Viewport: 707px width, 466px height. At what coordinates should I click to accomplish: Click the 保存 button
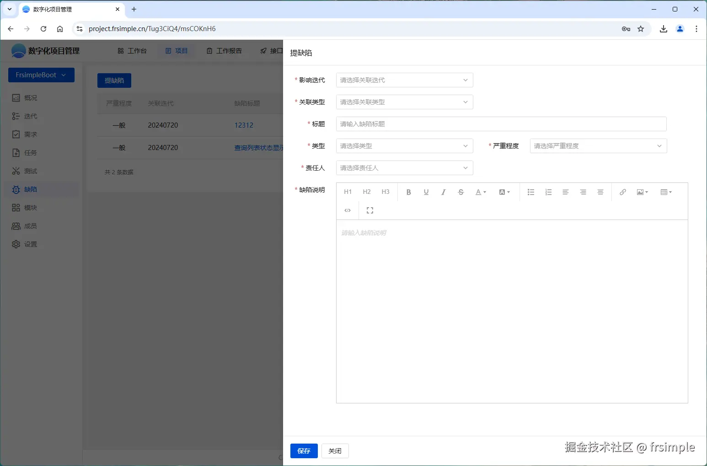[303, 450]
